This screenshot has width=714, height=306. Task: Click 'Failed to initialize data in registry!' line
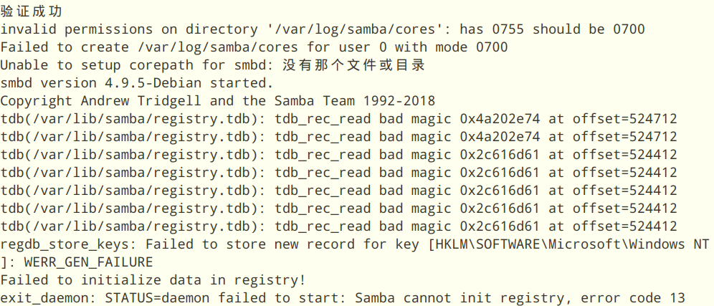pos(153,280)
